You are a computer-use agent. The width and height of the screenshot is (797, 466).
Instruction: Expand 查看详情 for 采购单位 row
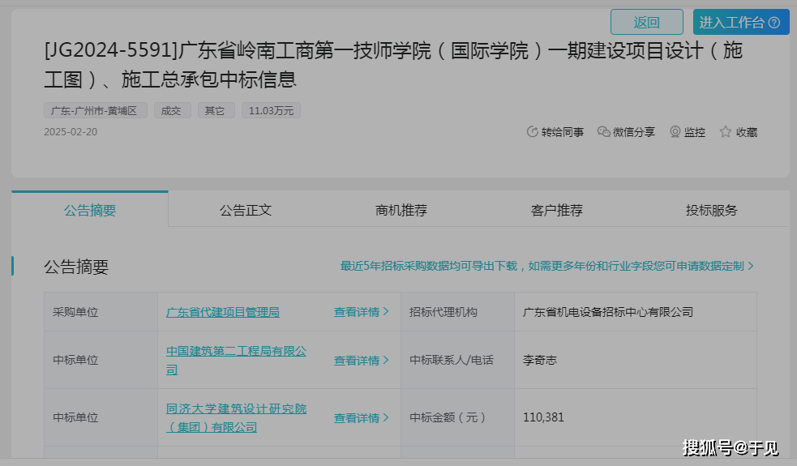tap(361, 312)
